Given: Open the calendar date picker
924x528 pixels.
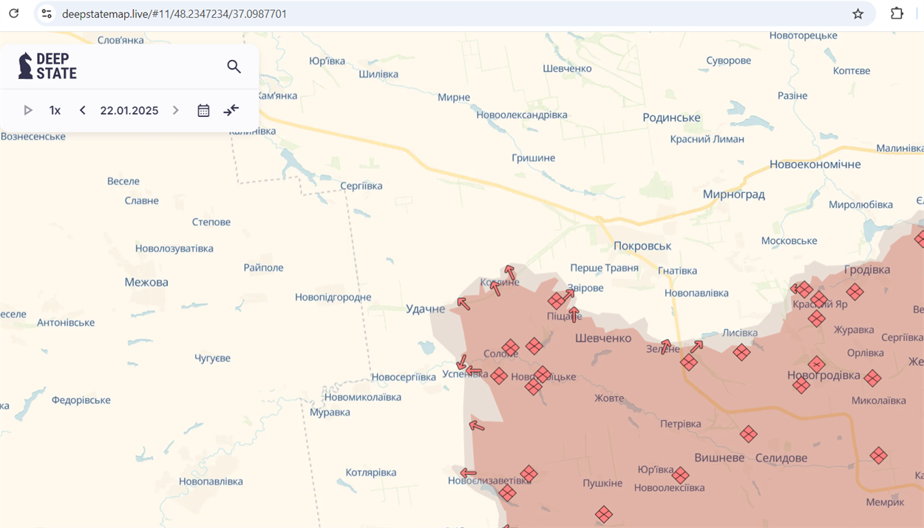Looking at the screenshot, I should (203, 110).
